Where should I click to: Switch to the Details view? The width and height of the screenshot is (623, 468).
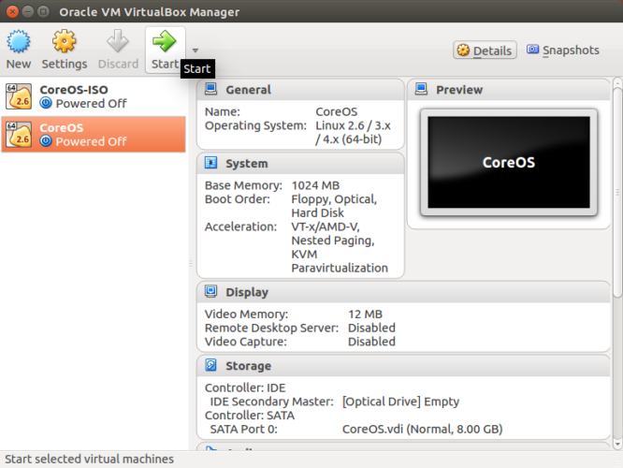point(485,51)
